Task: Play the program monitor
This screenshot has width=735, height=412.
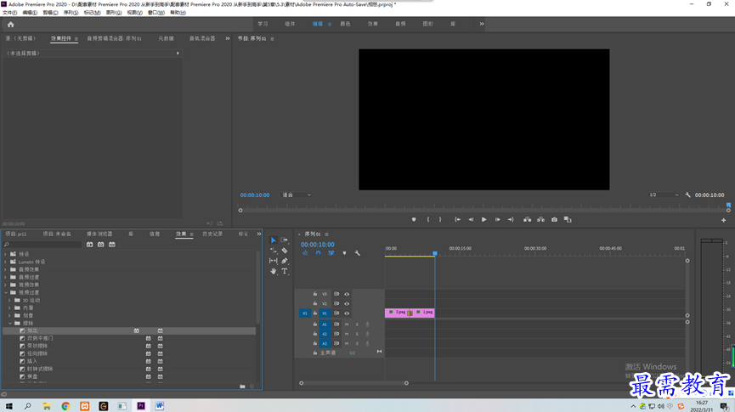Action: pyautogui.click(x=483, y=219)
